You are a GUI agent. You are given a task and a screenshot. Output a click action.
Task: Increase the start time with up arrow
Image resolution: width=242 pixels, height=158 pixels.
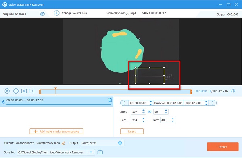click(151, 102)
